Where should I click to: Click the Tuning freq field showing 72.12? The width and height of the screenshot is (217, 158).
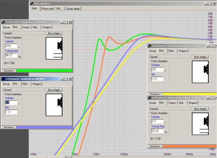click(157, 131)
